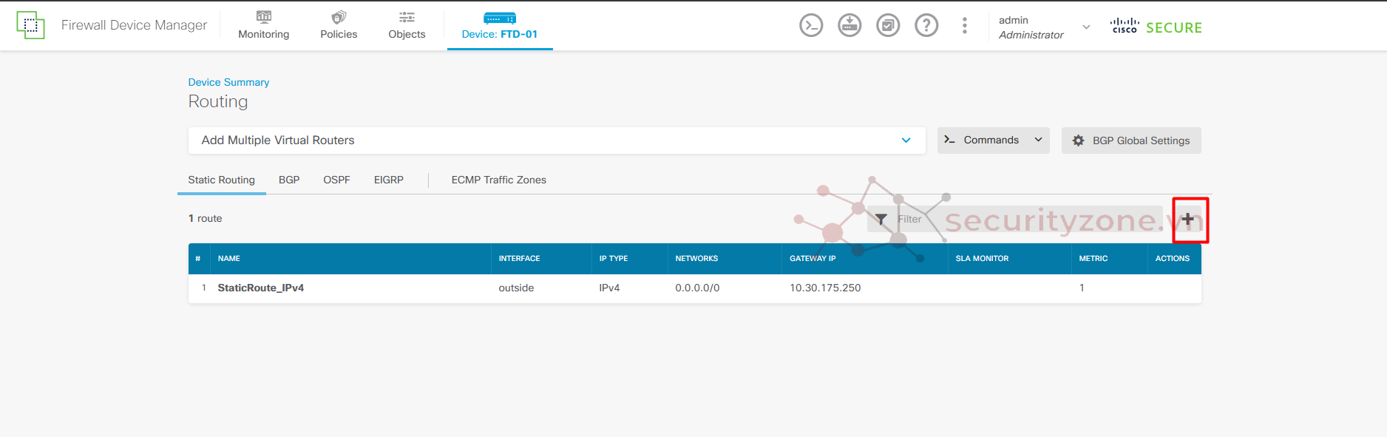The image size is (1387, 437).
Task: Switch to the ECMP Traffic Zones tab
Action: [498, 180]
